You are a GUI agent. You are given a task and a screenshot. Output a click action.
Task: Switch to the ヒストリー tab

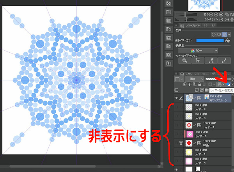tap(202, 74)
